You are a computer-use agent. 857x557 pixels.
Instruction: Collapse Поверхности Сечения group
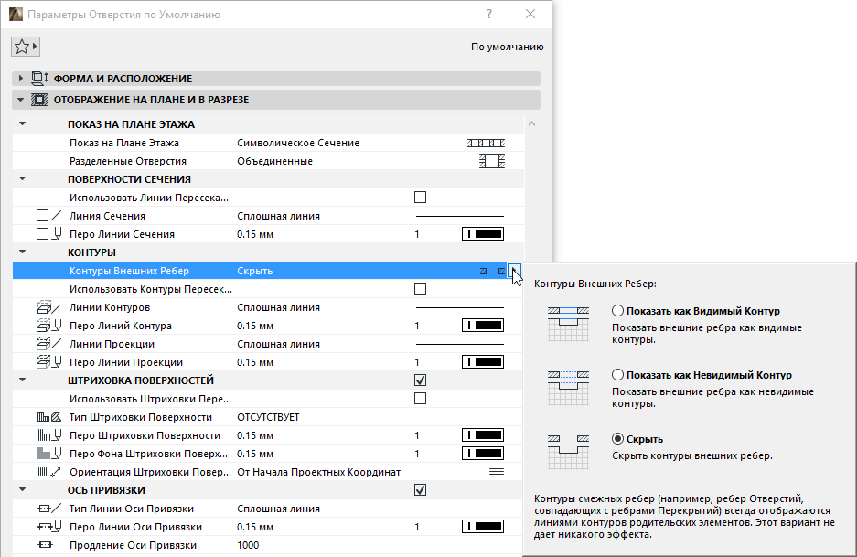tap(23, 178)
